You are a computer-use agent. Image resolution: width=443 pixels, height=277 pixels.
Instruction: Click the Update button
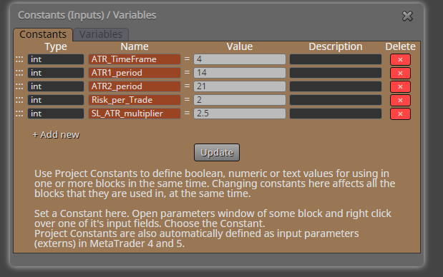(217, 153)
